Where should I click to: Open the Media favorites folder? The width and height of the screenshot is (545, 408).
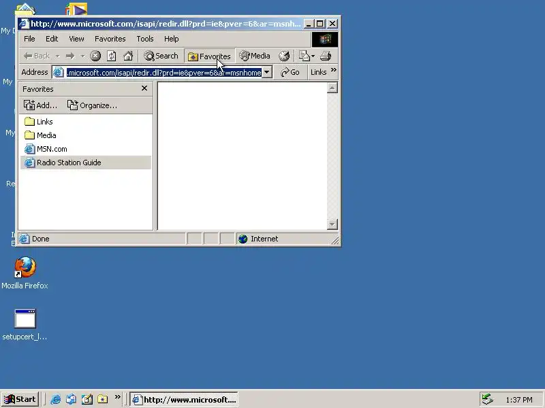[x=40, y=135]
